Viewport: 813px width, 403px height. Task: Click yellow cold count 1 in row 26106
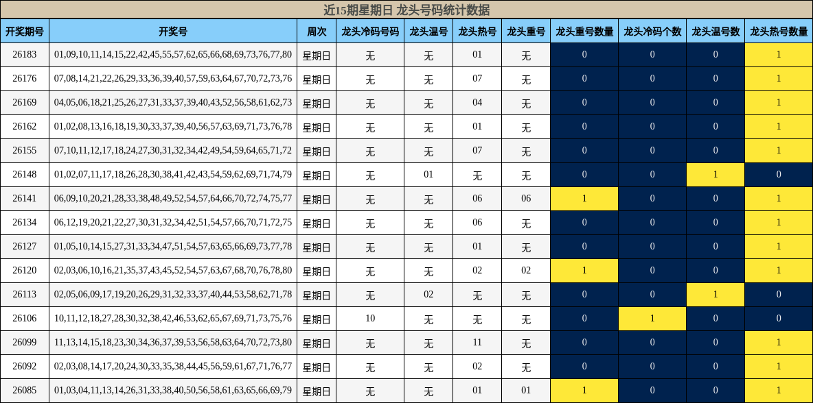click(x=652, y=319)
